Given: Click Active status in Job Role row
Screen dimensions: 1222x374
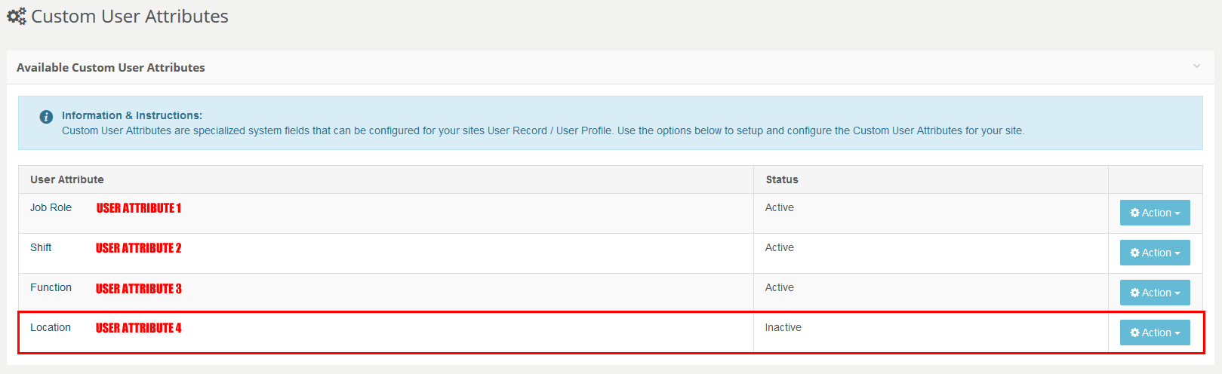Looking at the screenshot, I should [x=780, y=207].
